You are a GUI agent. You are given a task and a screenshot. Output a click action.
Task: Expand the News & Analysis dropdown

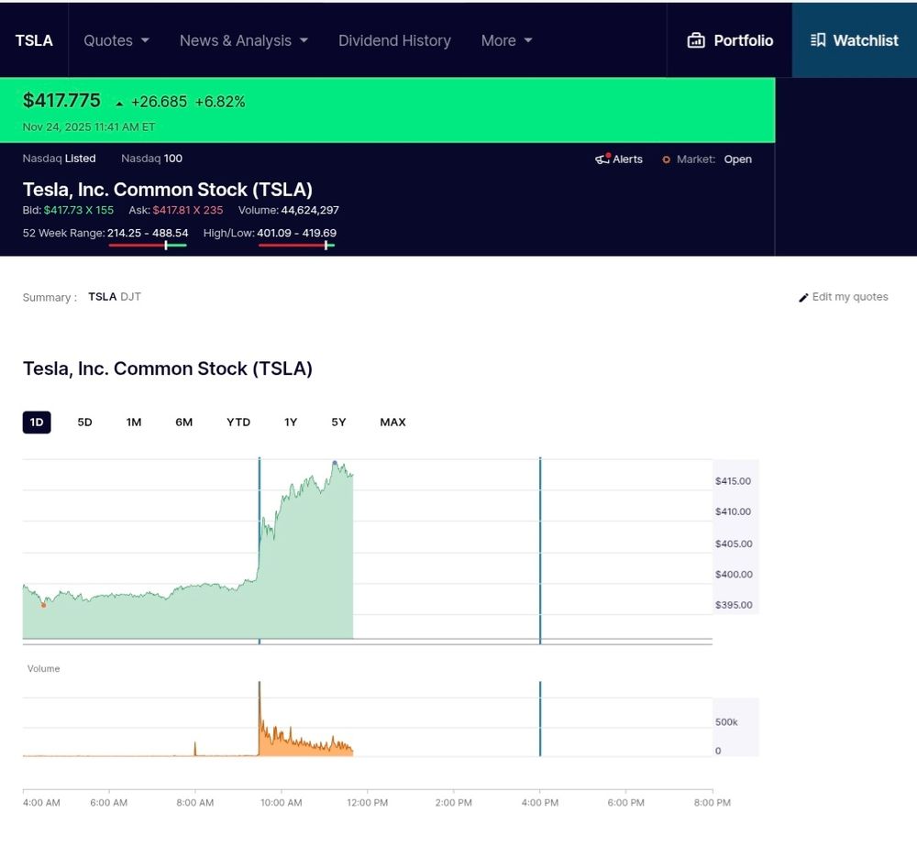244,40
